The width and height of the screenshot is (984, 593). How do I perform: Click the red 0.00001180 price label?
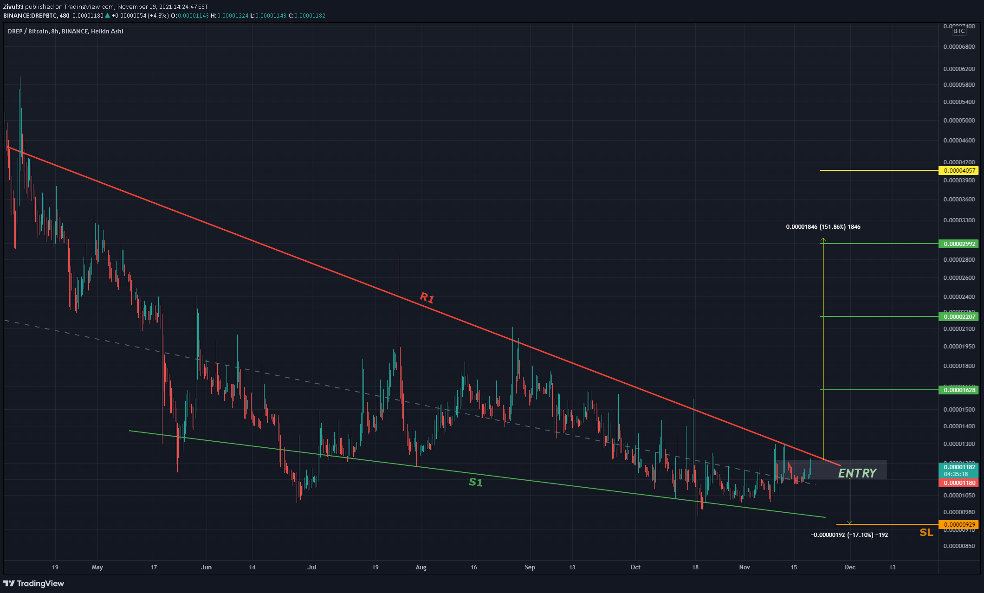coord(958,483)
